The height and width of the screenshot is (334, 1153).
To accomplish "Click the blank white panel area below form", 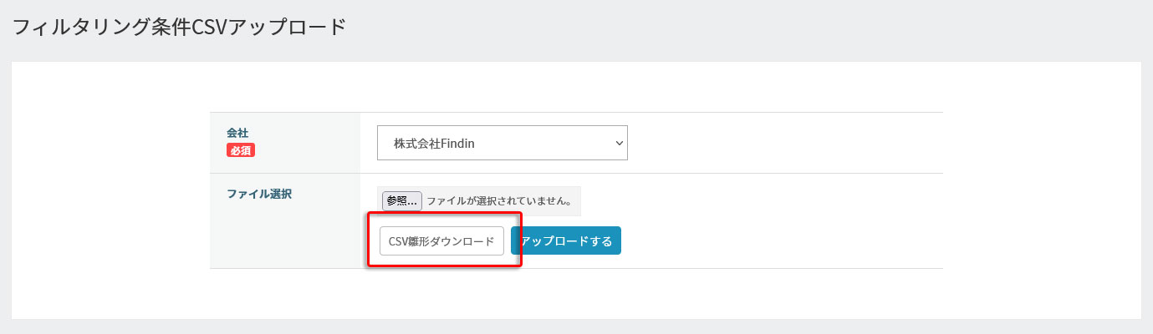I will coord(577,294).
